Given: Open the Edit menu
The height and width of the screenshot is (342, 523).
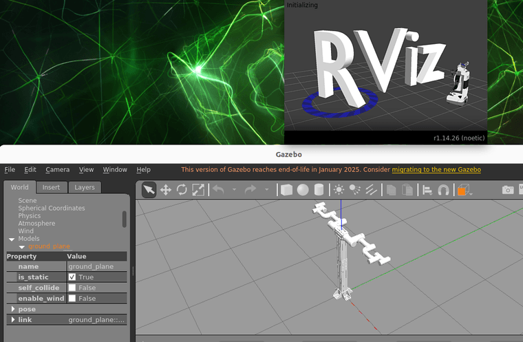Looking at the screenshot, I should click(30, 169).
